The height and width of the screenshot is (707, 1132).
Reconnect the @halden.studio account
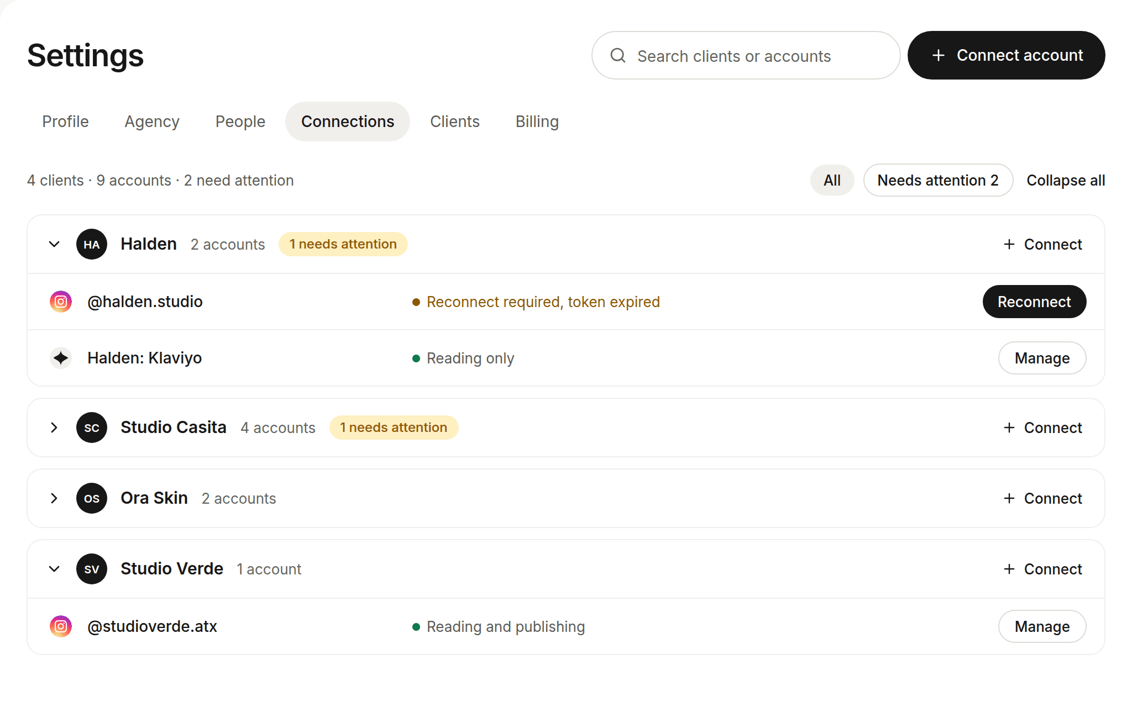pyautogui.click(x=1034, y=302)
